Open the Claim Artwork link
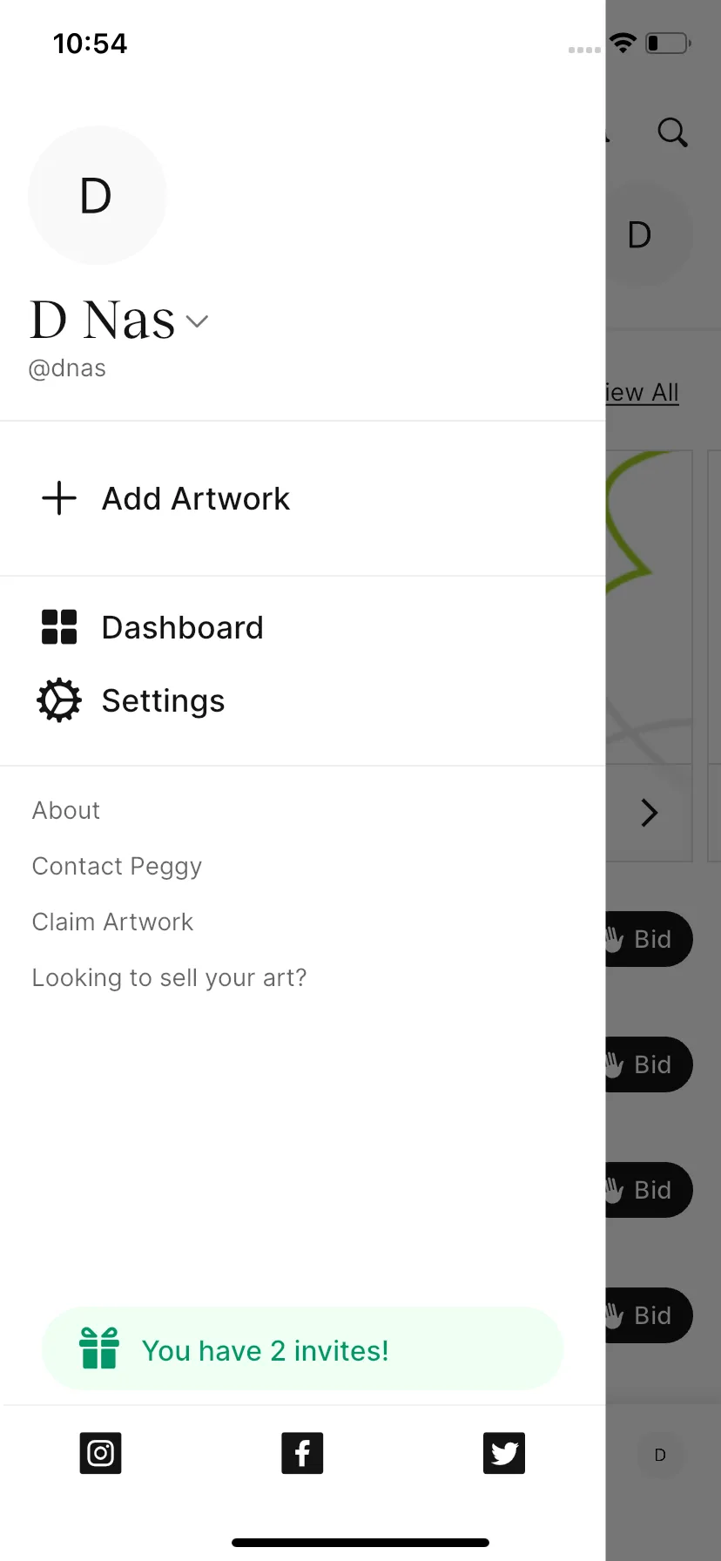This screenshot has width=721, height=1561. [x=112, y=922]
